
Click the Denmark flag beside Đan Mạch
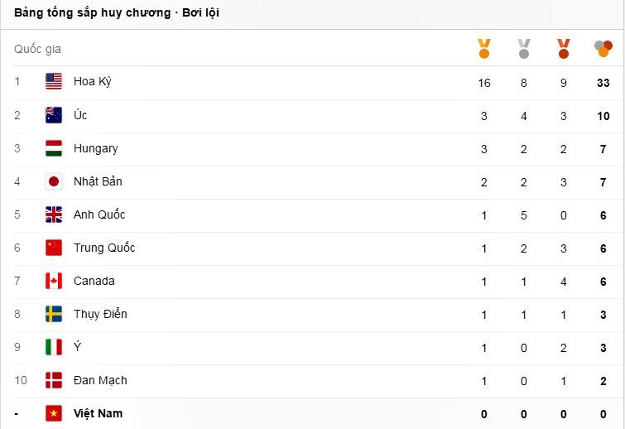[x=54, y=380]
